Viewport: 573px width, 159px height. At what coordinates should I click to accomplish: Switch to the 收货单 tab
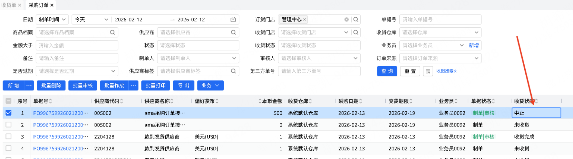point(9,5)
